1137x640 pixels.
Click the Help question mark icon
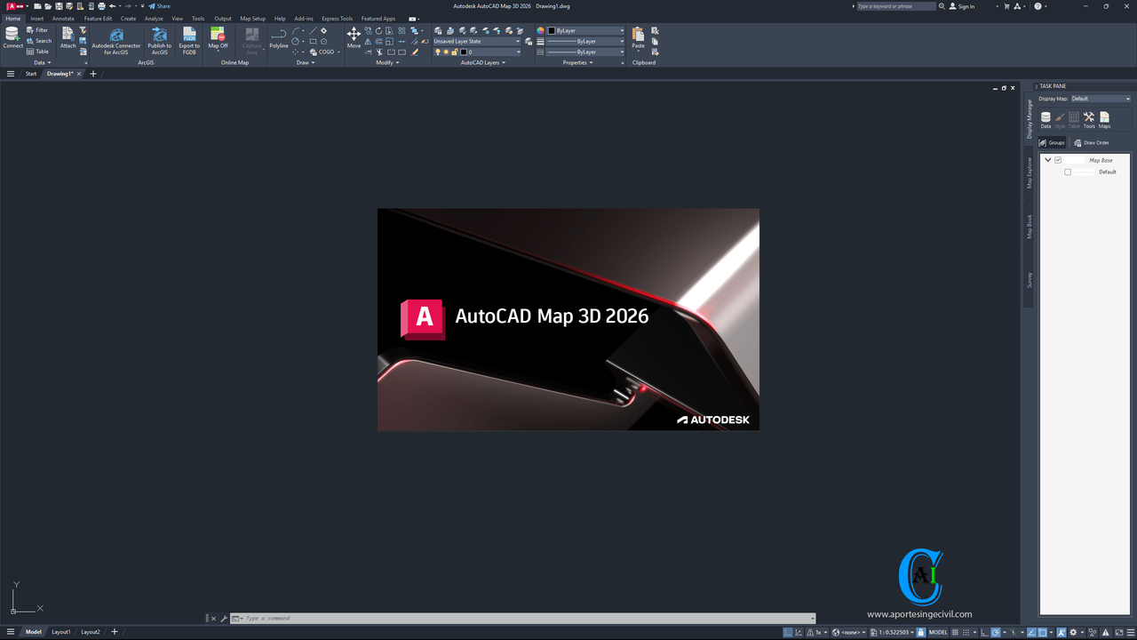(x=1038, y=6)
